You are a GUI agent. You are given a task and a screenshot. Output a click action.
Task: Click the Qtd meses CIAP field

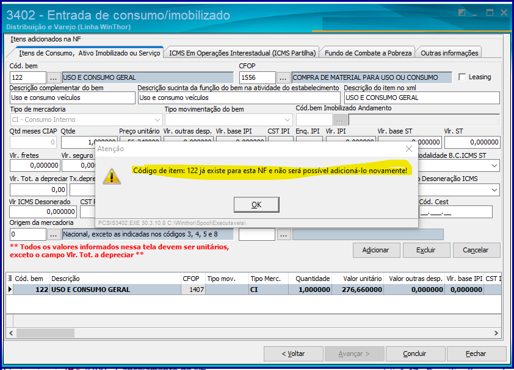[33, 142]
